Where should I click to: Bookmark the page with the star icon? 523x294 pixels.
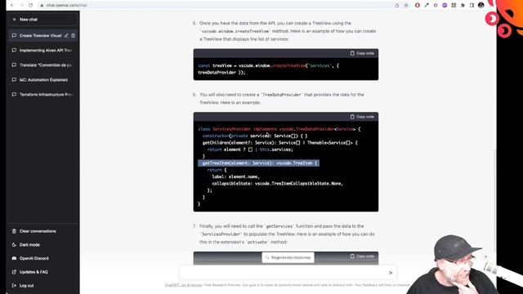pos(406,6)
